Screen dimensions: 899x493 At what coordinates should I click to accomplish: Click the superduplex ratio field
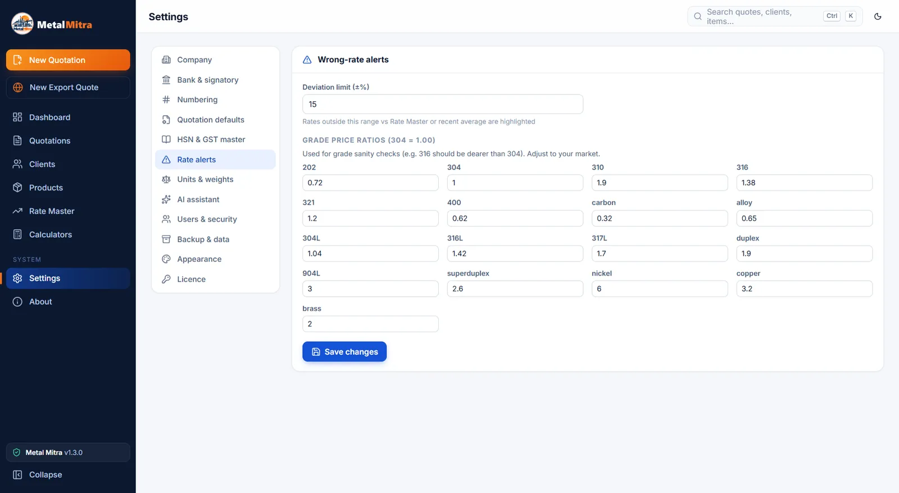point(515,288)
